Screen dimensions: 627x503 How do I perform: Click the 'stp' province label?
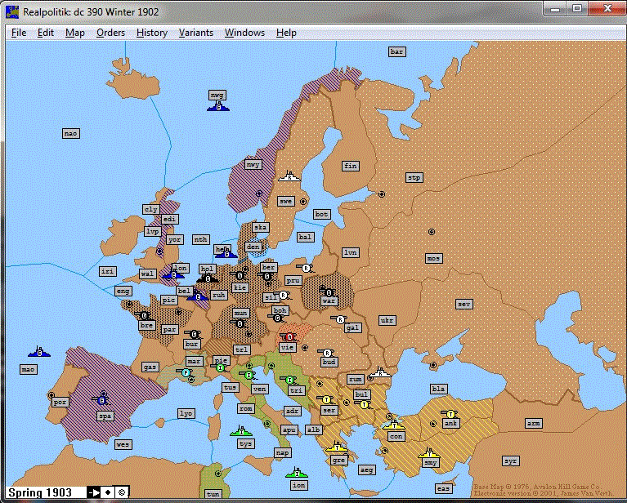414,177
